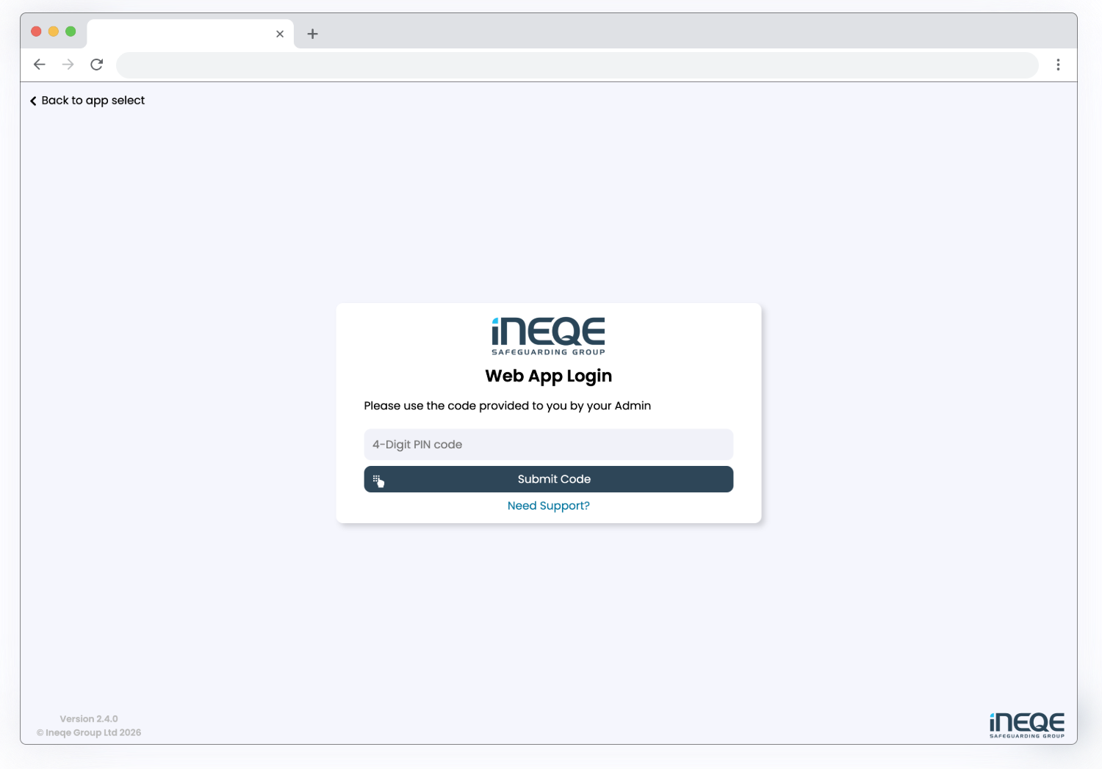
Task: Click the browser back arrow
Action: [40, 65]
